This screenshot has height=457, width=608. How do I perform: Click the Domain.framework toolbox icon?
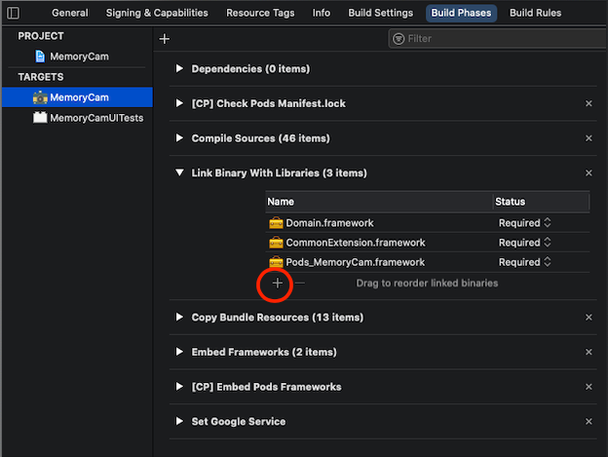[276, 223]
